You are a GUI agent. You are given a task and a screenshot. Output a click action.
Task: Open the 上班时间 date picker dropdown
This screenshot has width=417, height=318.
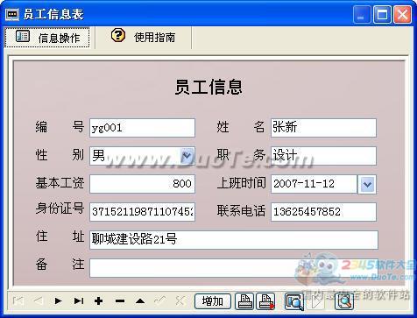click(367, 184)
